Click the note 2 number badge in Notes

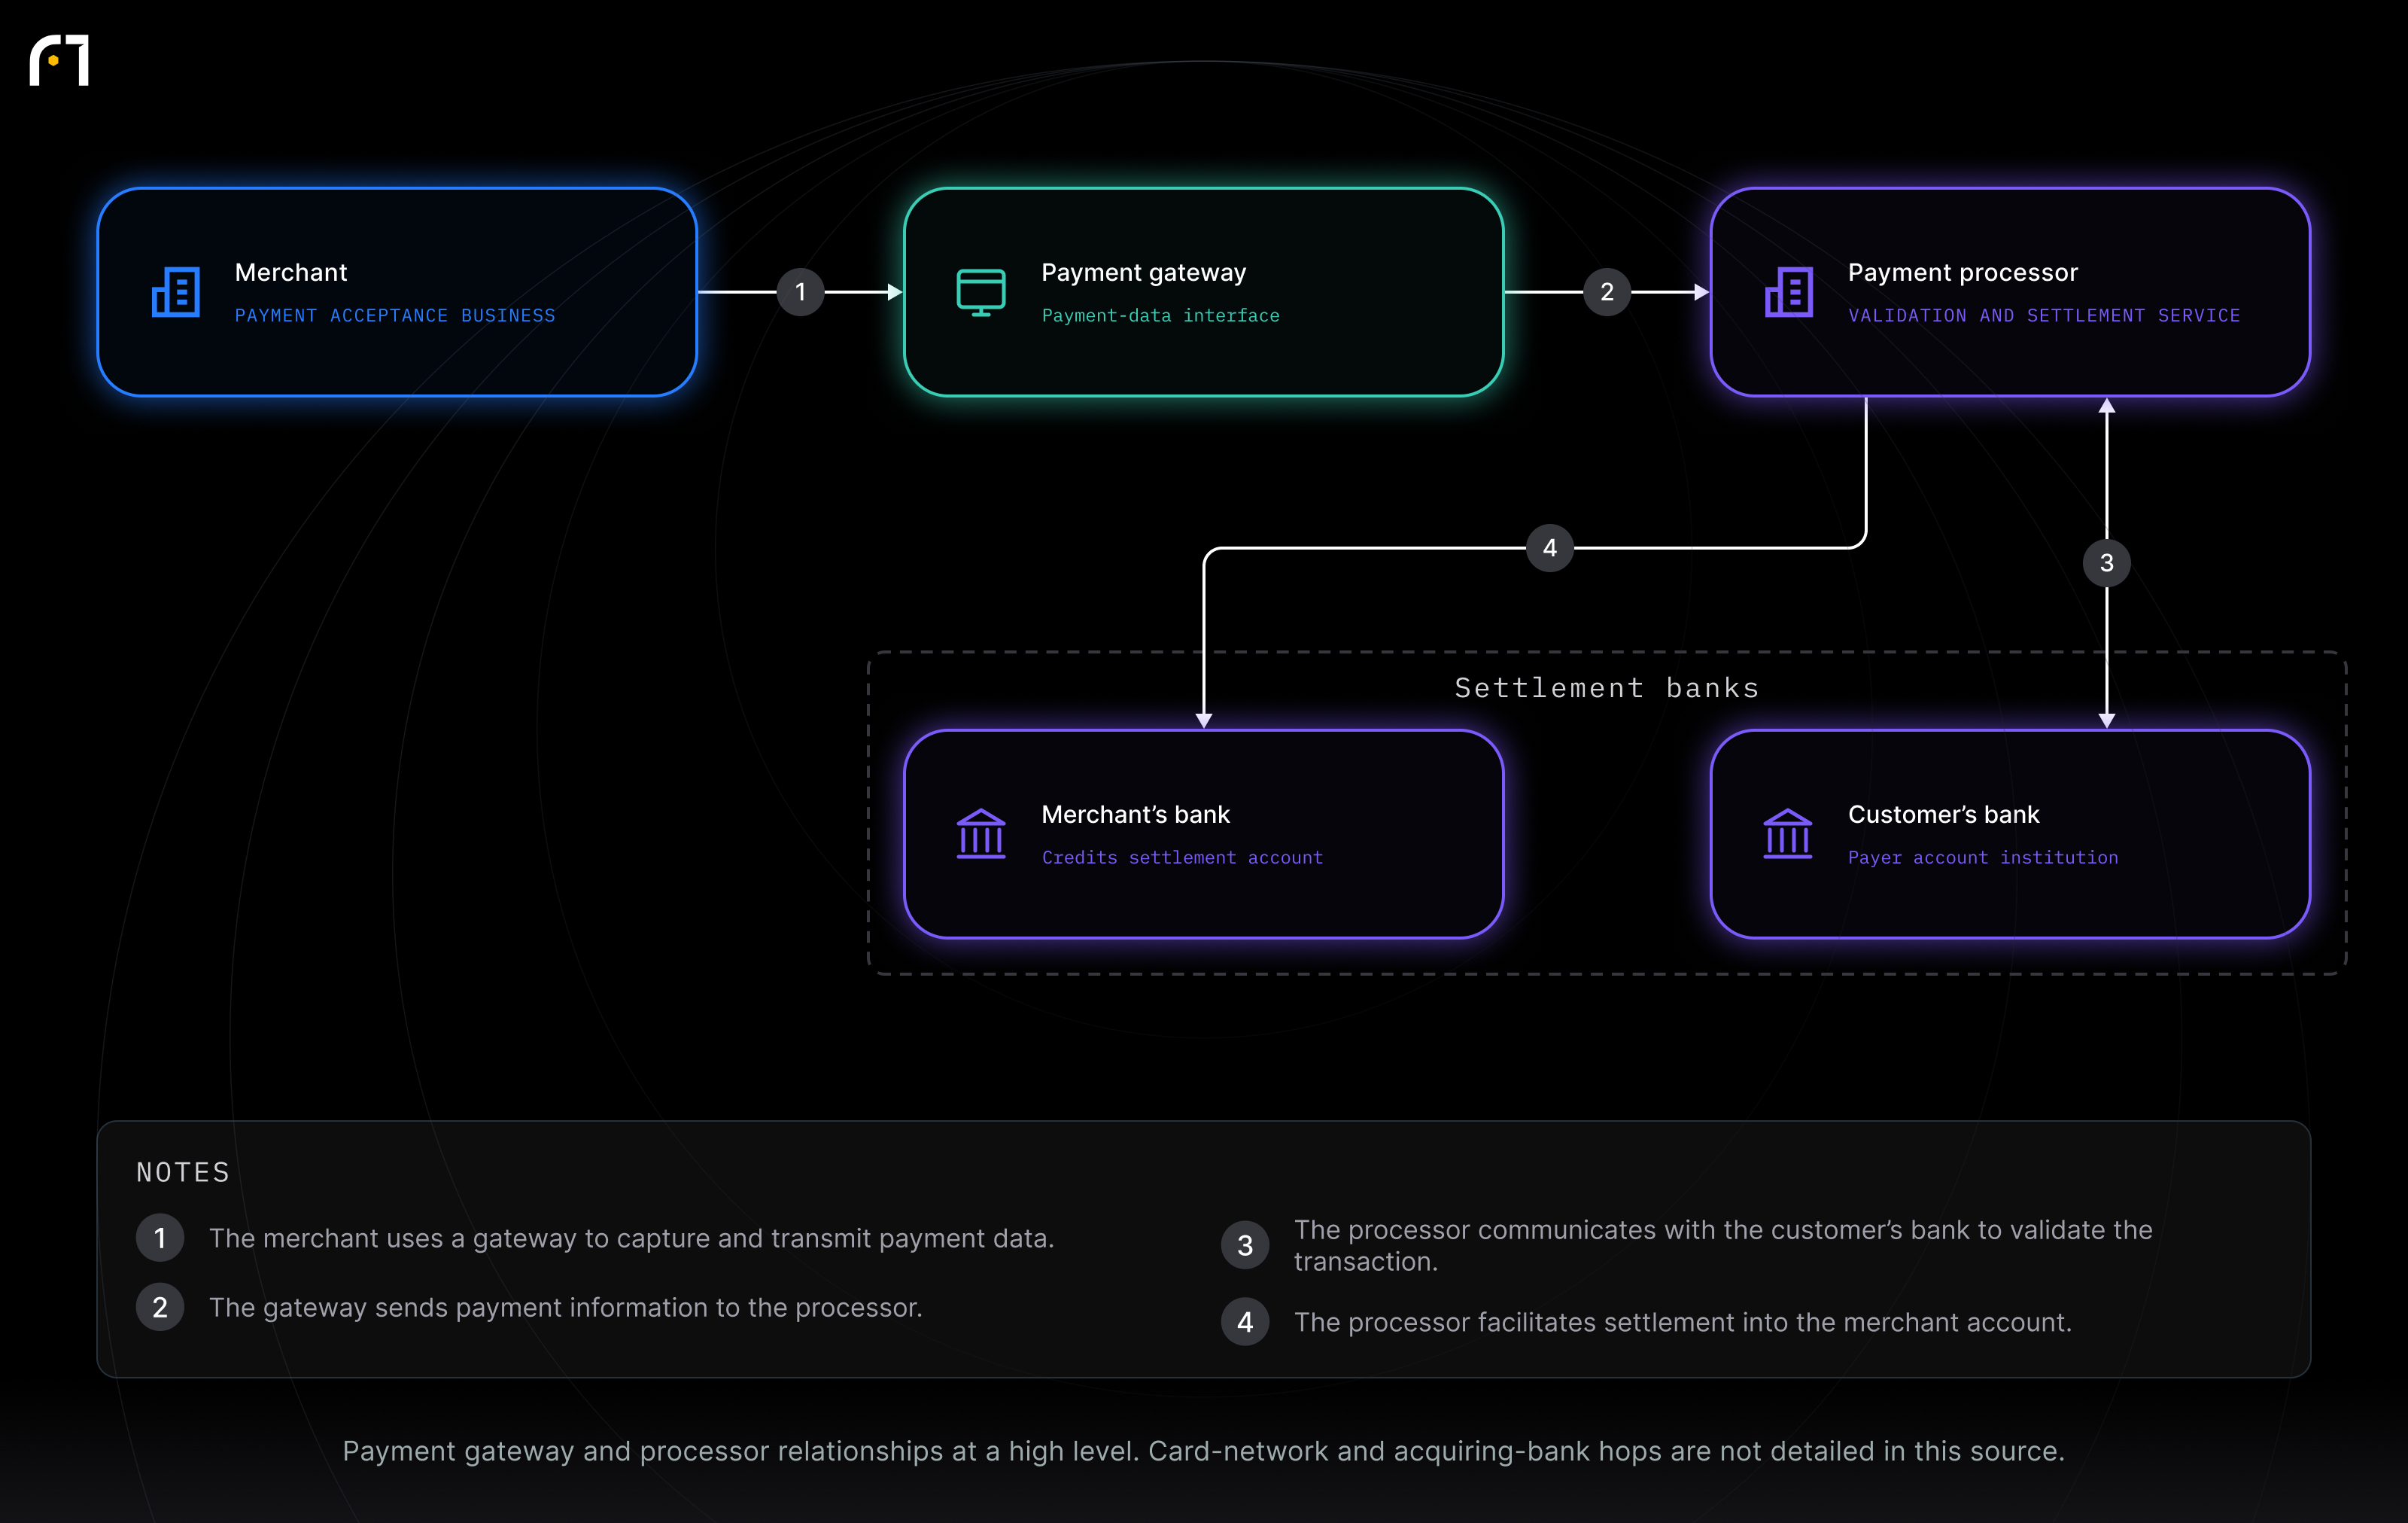coord(160,1307)
